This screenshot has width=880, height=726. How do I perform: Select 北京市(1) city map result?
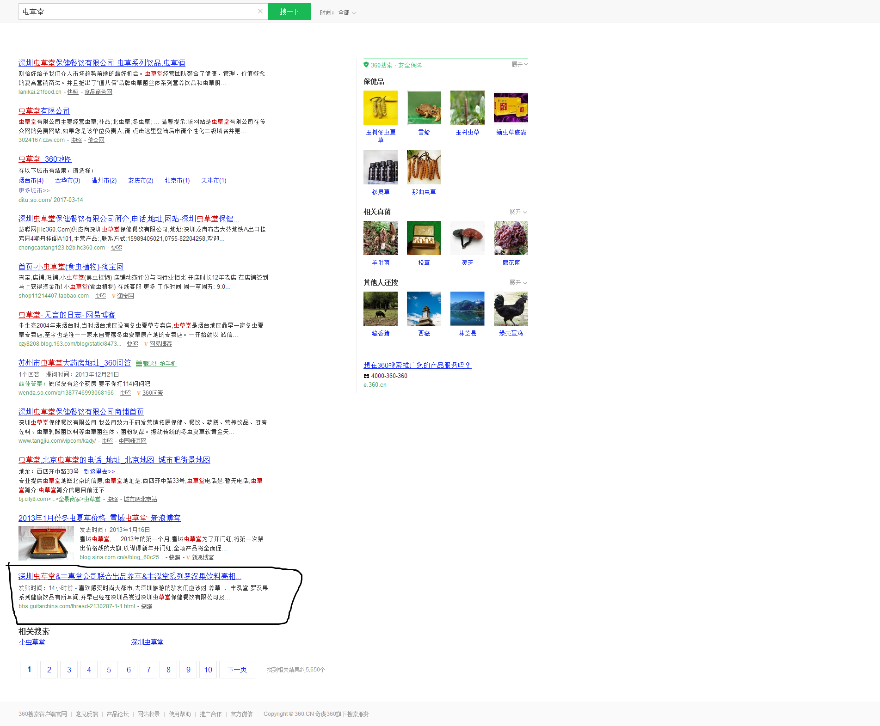(x=177, y=180)
